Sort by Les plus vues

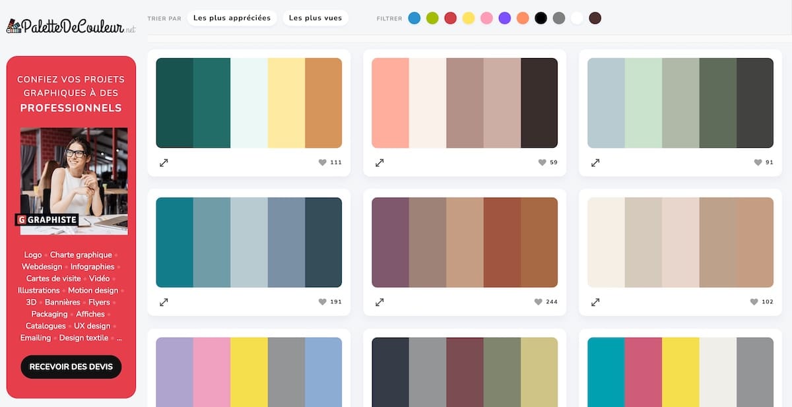[315, 18]
